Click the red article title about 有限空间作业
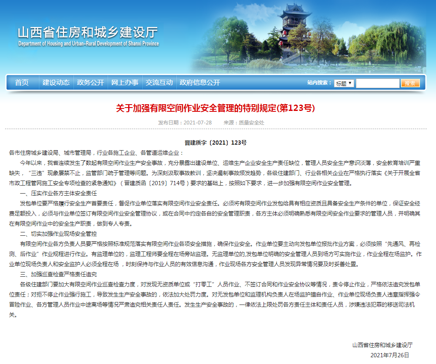The height and width of the screenshot is (364, 436). coord(215,108)
